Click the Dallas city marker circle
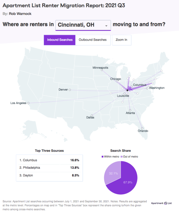Viewport: 179px width, 212px height. coord(92,115)
